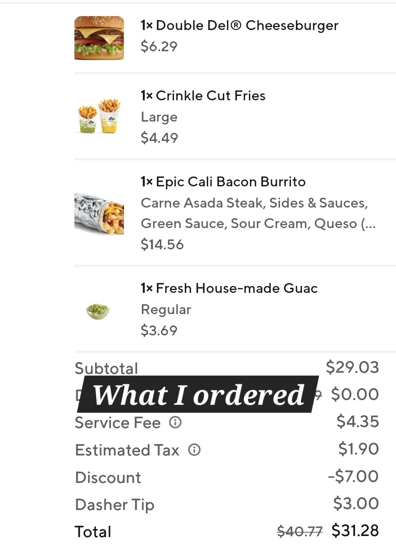
Task: Tap the Double Del Cheeseburger image
Action: coord(99,38)
